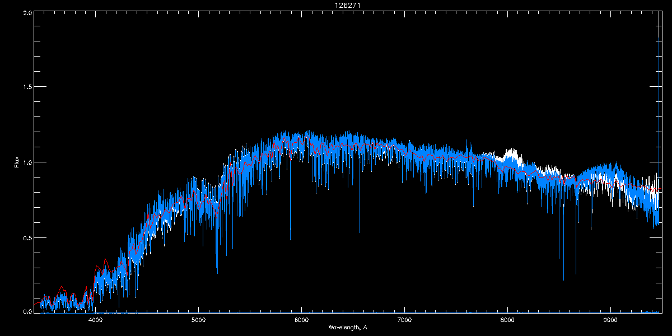Click the 4000 wavelength tick label
672x336 pixels.
coord(96,320)
